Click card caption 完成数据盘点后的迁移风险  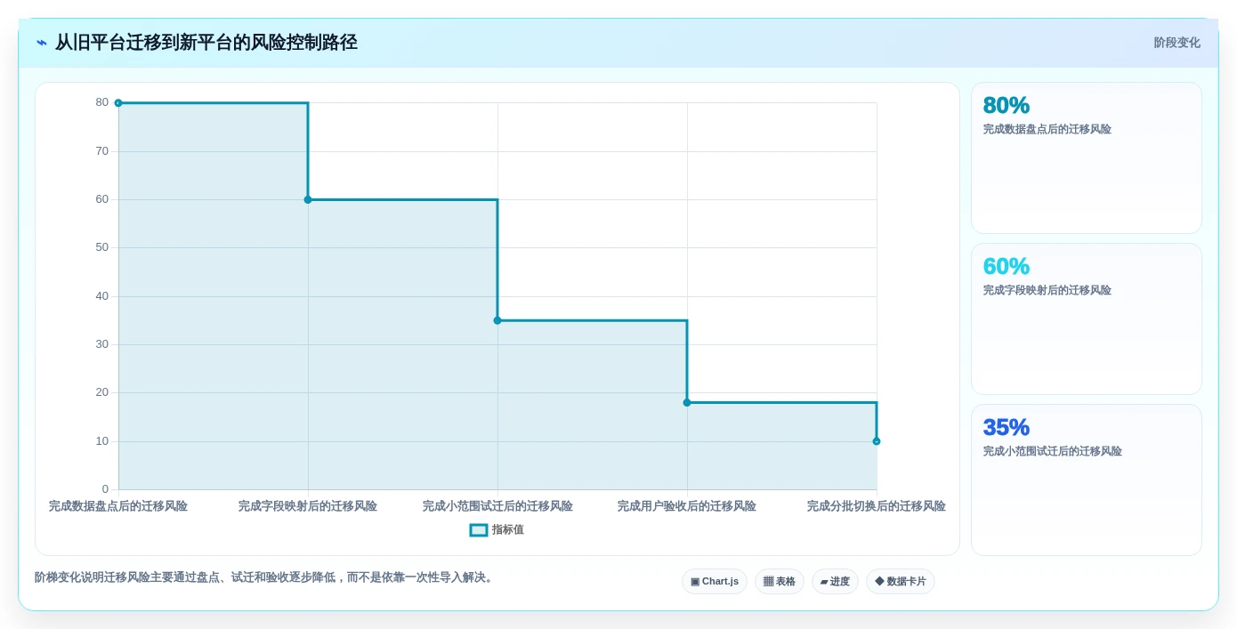point(1047,130)
